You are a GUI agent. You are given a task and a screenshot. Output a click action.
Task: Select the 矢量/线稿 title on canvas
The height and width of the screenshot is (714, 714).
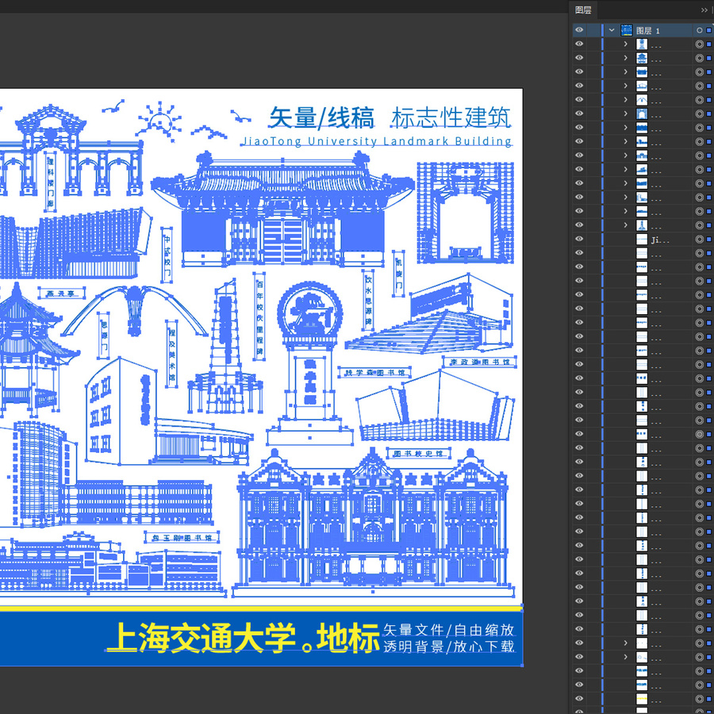[321, 118]
